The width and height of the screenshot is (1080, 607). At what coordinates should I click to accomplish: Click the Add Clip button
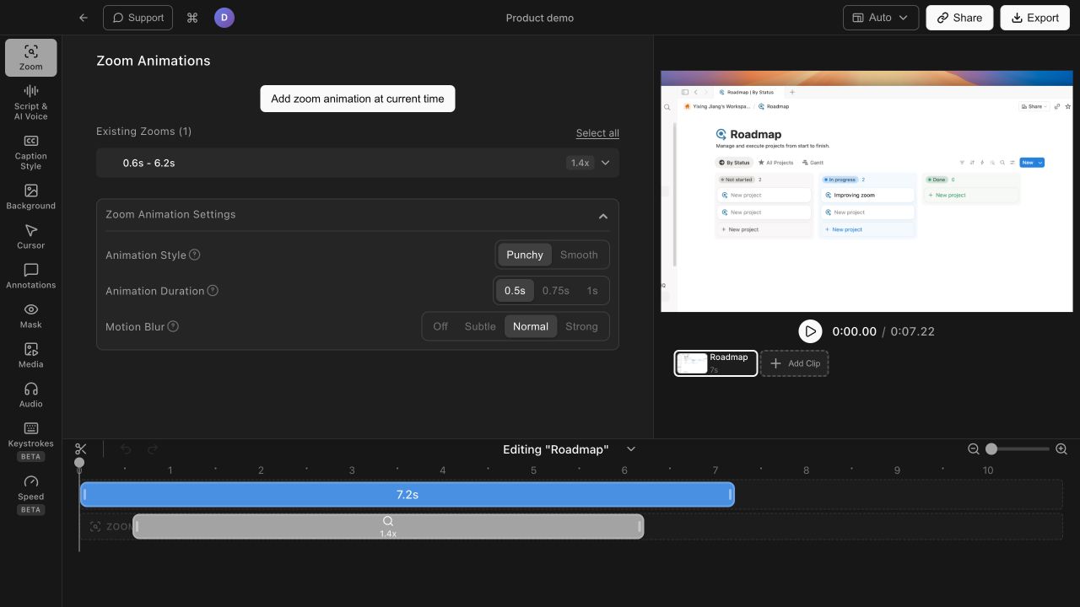tap(794, 363)
